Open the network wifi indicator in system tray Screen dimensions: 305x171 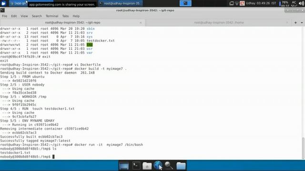[237, 3]
